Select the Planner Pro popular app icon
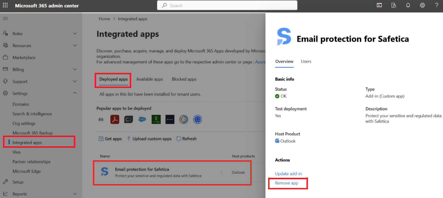This screenshot has width=443, height=198. pyautogui.click(x=156, y=120)
